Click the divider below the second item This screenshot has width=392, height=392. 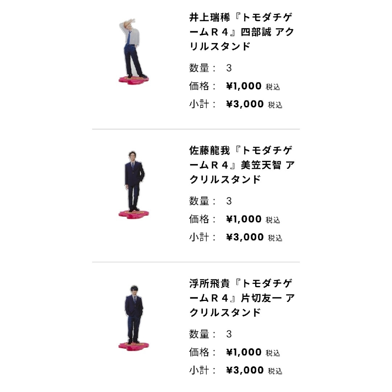(x=196, y=262)
